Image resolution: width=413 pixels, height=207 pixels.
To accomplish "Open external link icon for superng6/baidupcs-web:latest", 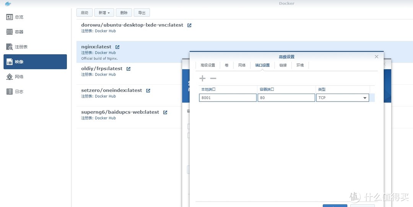I will 165,112.
